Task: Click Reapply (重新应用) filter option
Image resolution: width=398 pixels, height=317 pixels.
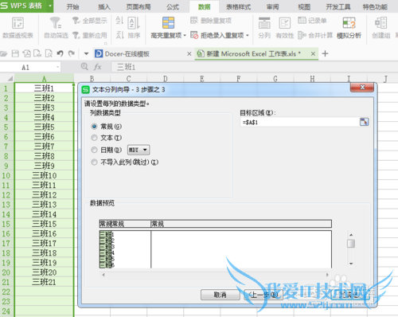Action: 90,35
